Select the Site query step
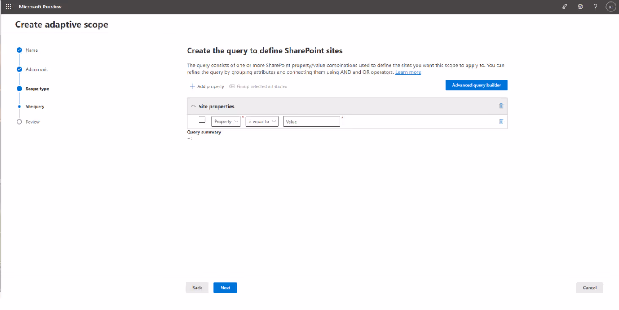The image size is (619, 310). 35,107
